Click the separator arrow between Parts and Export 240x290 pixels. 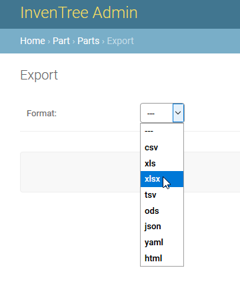103,41
